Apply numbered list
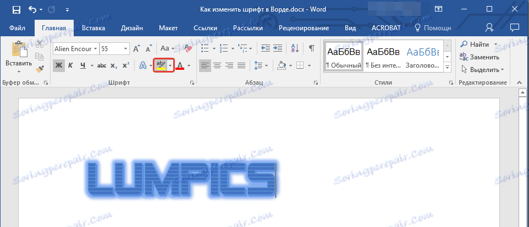The width and height of the screenshot is (529, 227). pos(224,48)
